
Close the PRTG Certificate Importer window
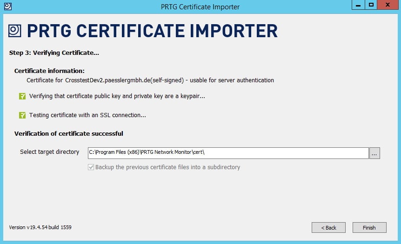pos(388,5)
